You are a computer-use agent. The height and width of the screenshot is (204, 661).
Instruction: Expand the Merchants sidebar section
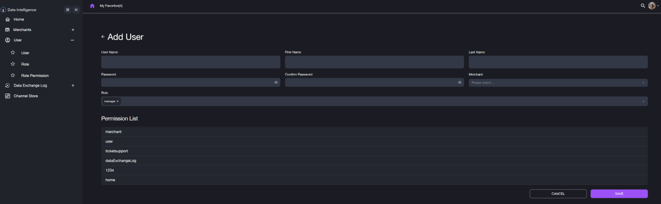pos(73,30)
